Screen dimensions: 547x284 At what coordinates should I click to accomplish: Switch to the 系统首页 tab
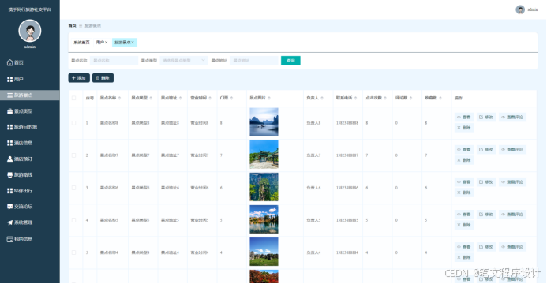click(x=81, y=43)
